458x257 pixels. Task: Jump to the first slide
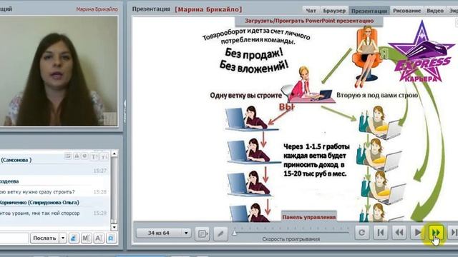coord(381,232)
